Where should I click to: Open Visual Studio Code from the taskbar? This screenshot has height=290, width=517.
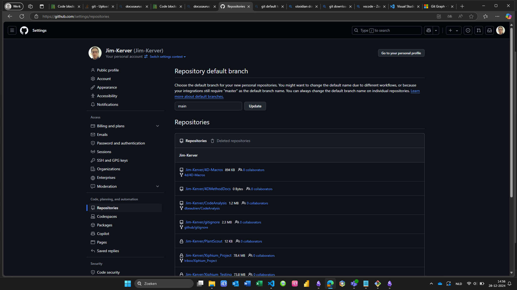[271, 284]
